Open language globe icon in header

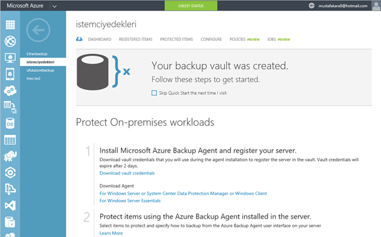click(x=312, y=6)
